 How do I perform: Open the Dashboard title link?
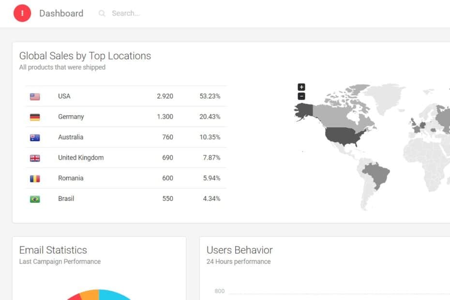click(x=61, y=13)
